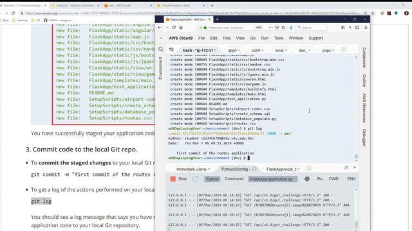Click the Ru runner button
412x231 pixels.
tap(319, 178)
